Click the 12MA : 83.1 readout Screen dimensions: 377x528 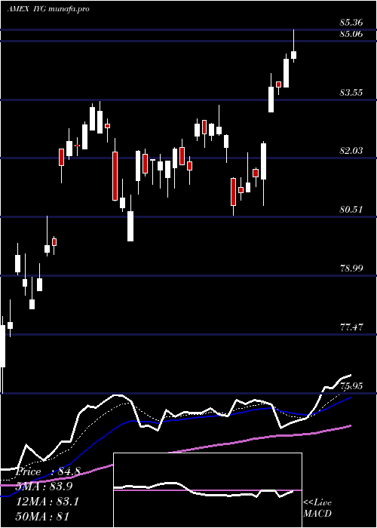click(x=48, y=502)
